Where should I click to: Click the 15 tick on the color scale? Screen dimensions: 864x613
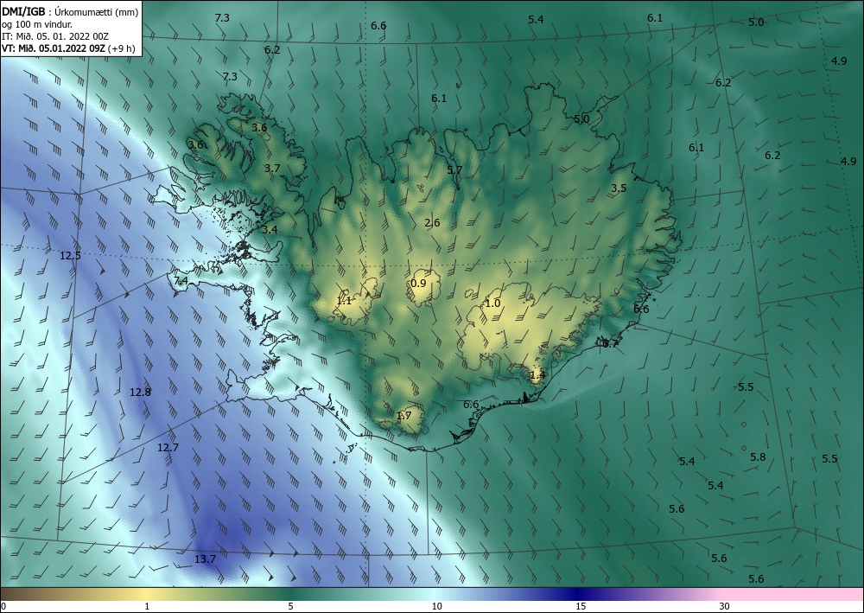pyautogui.click(x=581, y=606)
